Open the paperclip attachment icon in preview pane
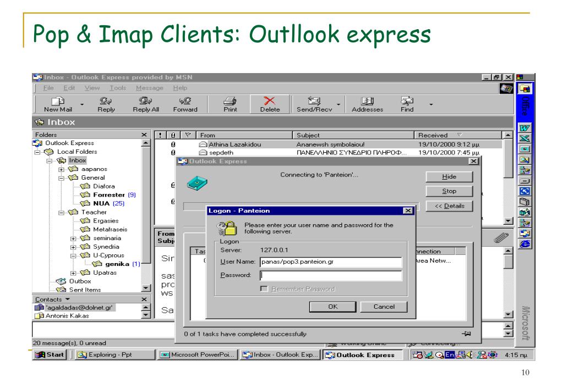The width and height of the screenshot is (563, 389). [501, 237]
